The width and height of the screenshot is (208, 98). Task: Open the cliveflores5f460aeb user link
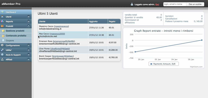(x=60, y=49)
